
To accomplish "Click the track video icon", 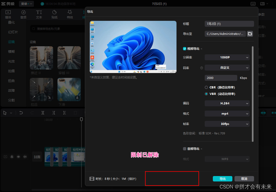I will pyautogui.click(x=5, y=157).
